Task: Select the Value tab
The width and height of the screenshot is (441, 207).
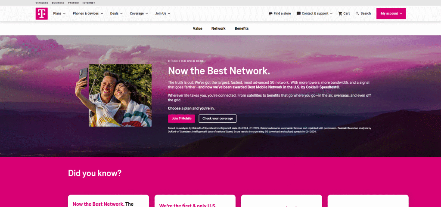Action: [x=197, y=28]
